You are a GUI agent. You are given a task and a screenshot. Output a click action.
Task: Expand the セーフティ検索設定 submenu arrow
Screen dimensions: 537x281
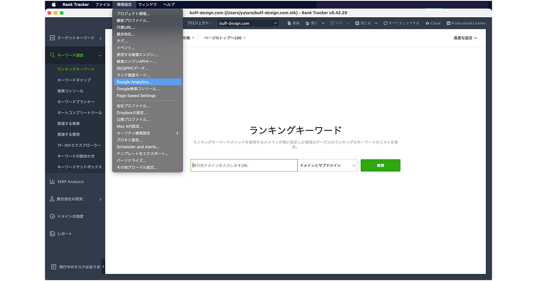177,133
